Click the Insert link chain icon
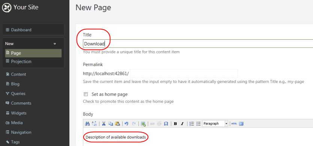This screenshot has height=146, width=313. click(152, 123)
